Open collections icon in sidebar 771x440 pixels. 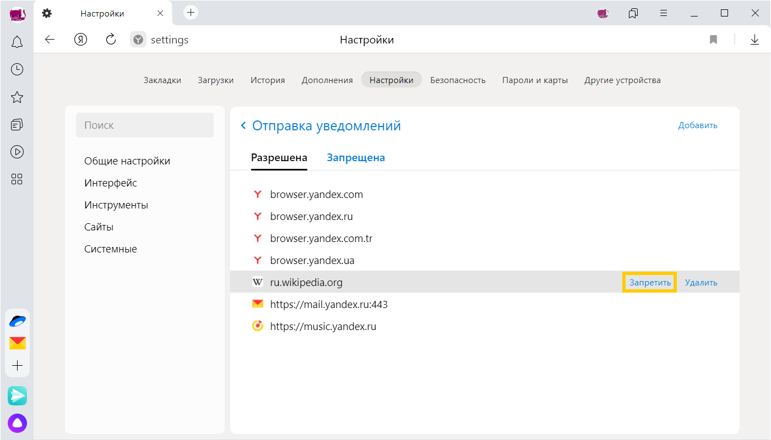17,125
